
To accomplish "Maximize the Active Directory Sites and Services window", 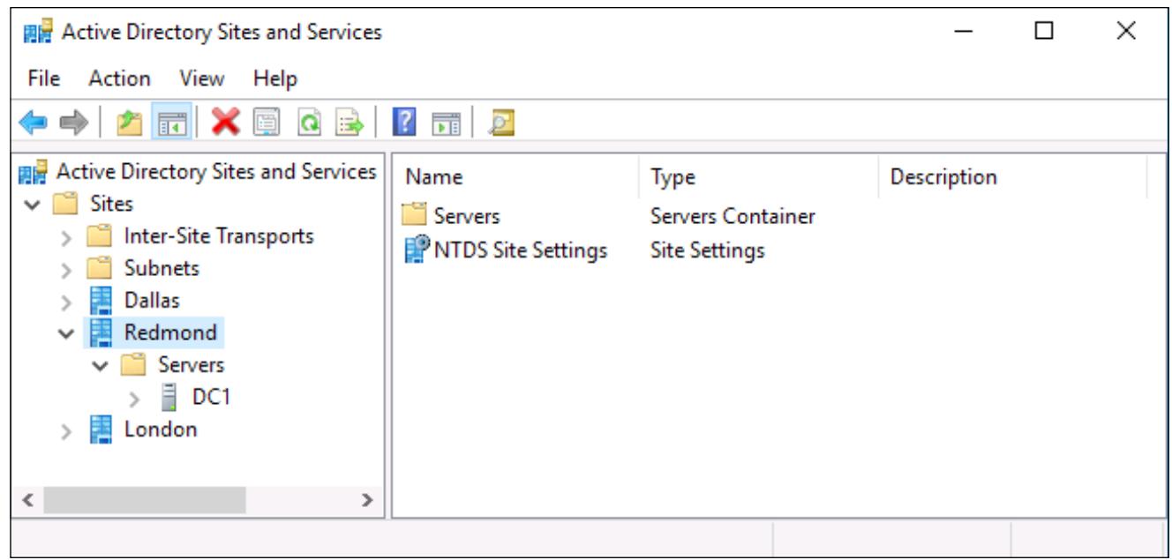I will point(1045,32).
